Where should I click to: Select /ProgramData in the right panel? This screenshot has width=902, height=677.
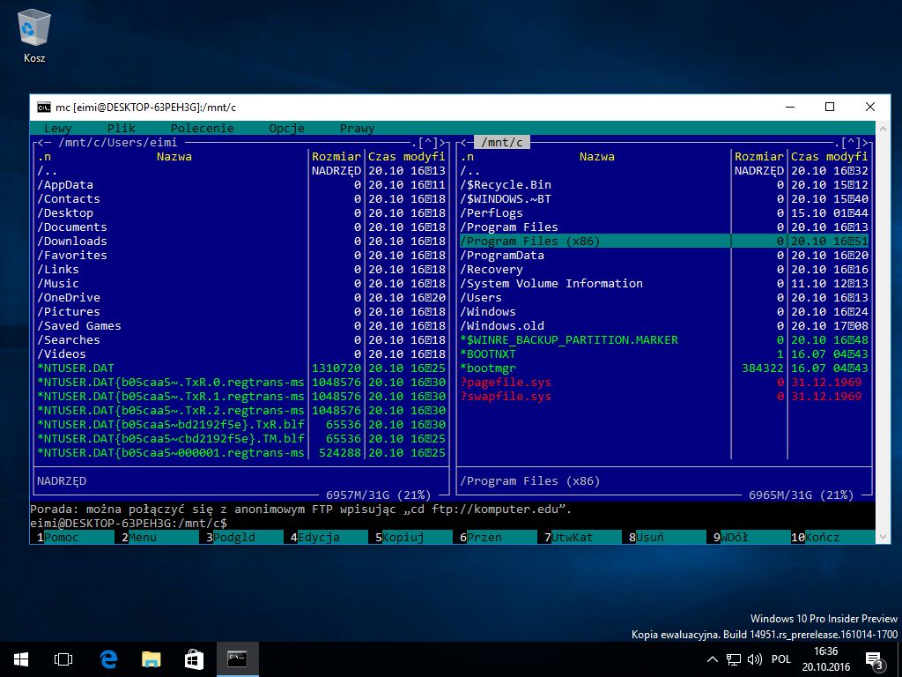(x=664, y=255)
